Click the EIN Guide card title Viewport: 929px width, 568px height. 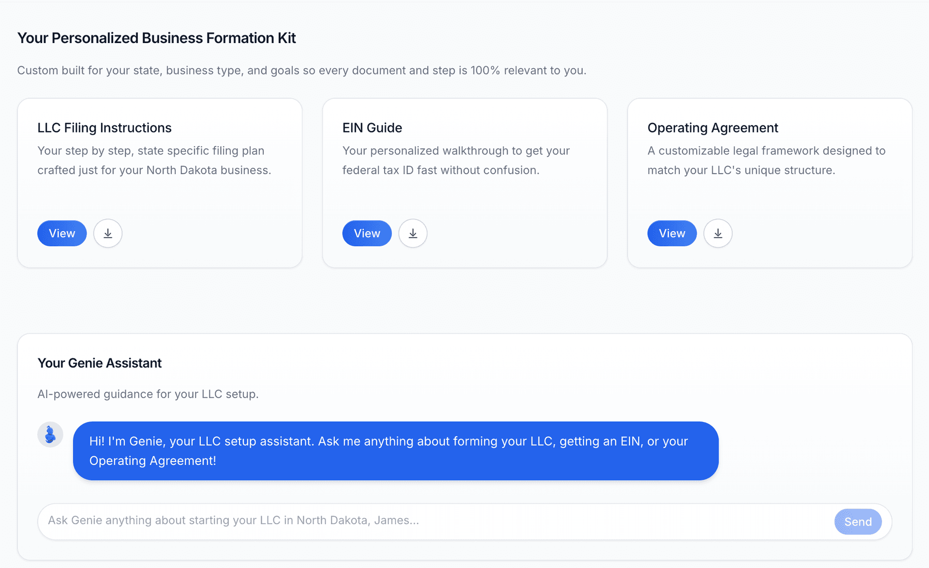tap(372, 128)
